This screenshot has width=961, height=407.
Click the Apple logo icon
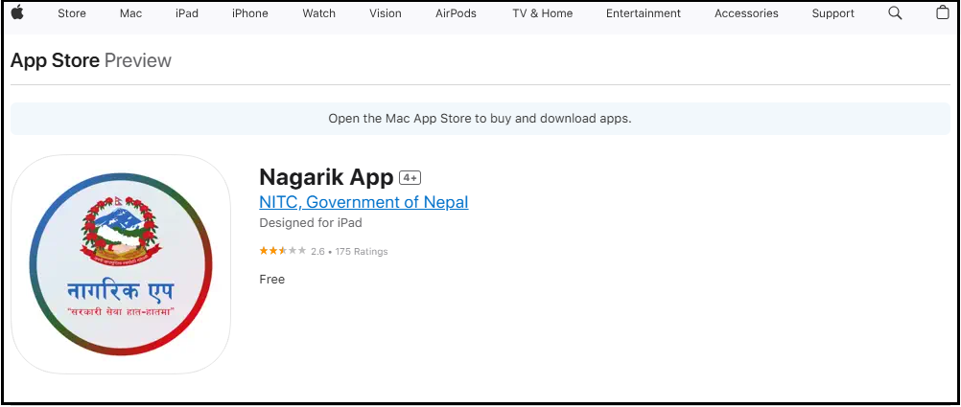pos(17,13)
